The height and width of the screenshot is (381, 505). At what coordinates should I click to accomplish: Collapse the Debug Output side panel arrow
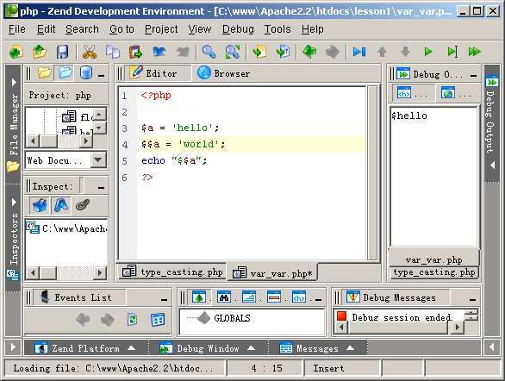[x=492, y=166]
